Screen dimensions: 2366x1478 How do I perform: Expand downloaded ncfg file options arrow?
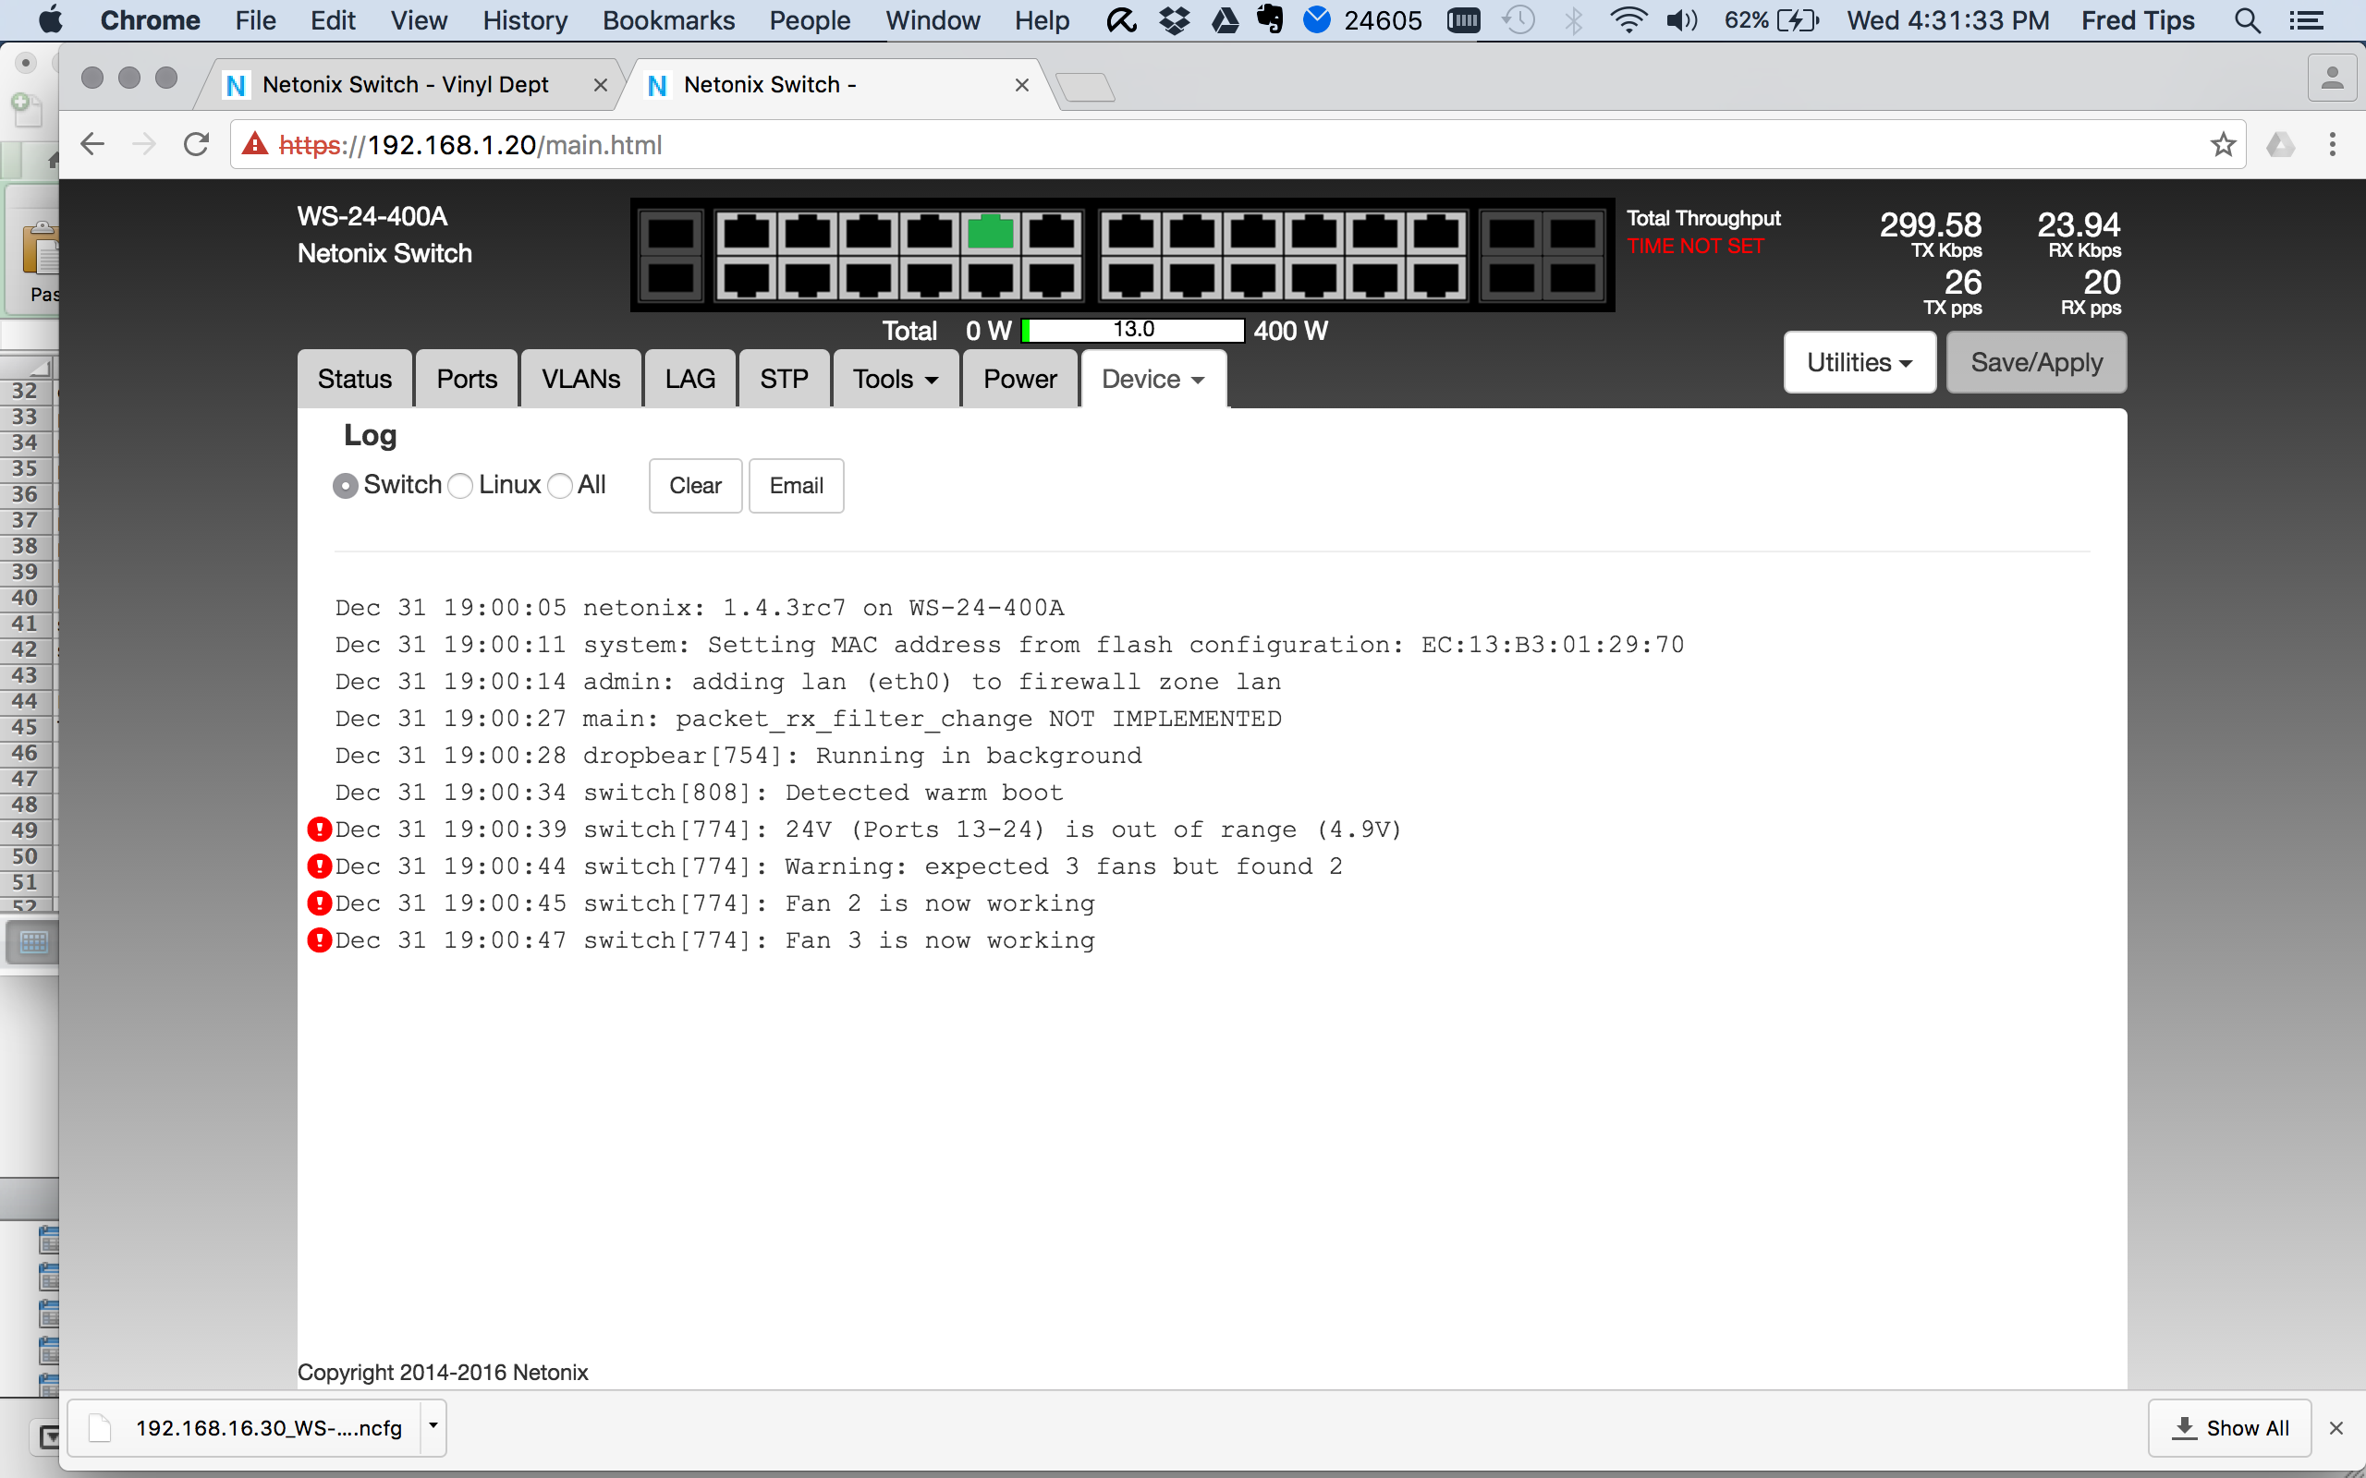tap(433, 1427)
